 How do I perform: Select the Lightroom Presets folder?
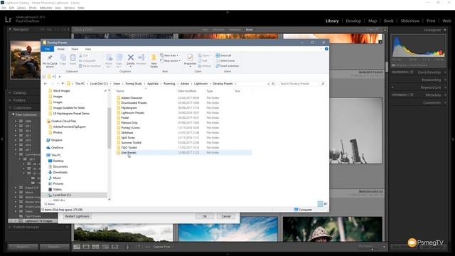click(132, 112)
